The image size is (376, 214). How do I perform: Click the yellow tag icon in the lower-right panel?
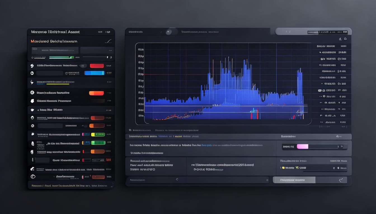(283, 168)
